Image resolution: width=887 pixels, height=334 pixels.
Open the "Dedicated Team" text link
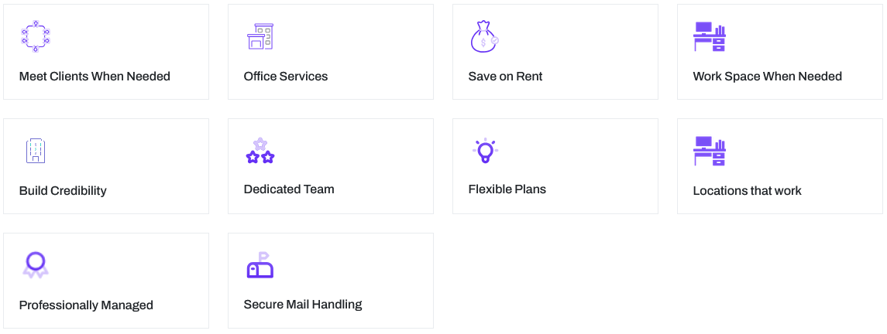(x=289, y=189)
